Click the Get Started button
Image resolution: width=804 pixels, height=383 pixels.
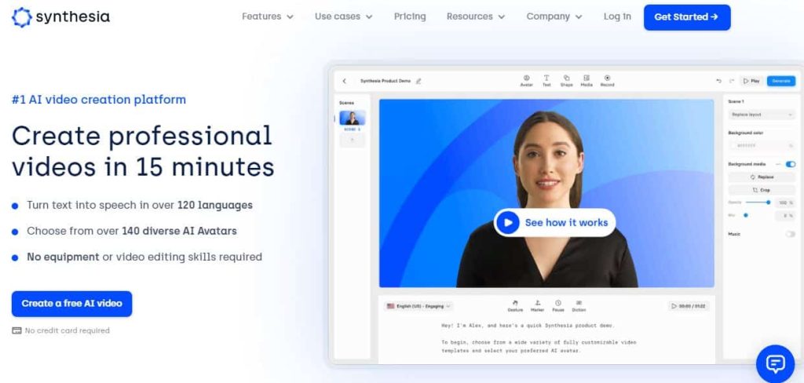tap(686, 16)
